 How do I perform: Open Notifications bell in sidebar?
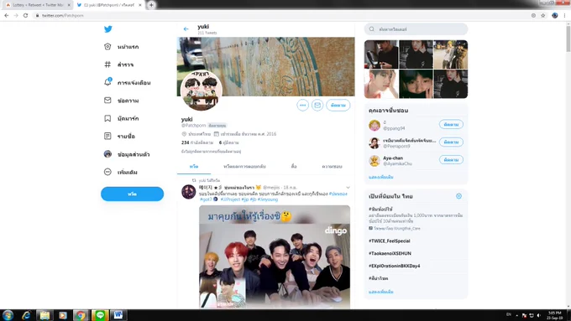click(x=127, y=82)
